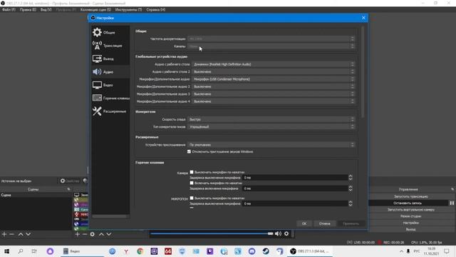Screen dimensions: 456x257
Task: Move the source down with the arrow
Action: [x=109, y=234]
